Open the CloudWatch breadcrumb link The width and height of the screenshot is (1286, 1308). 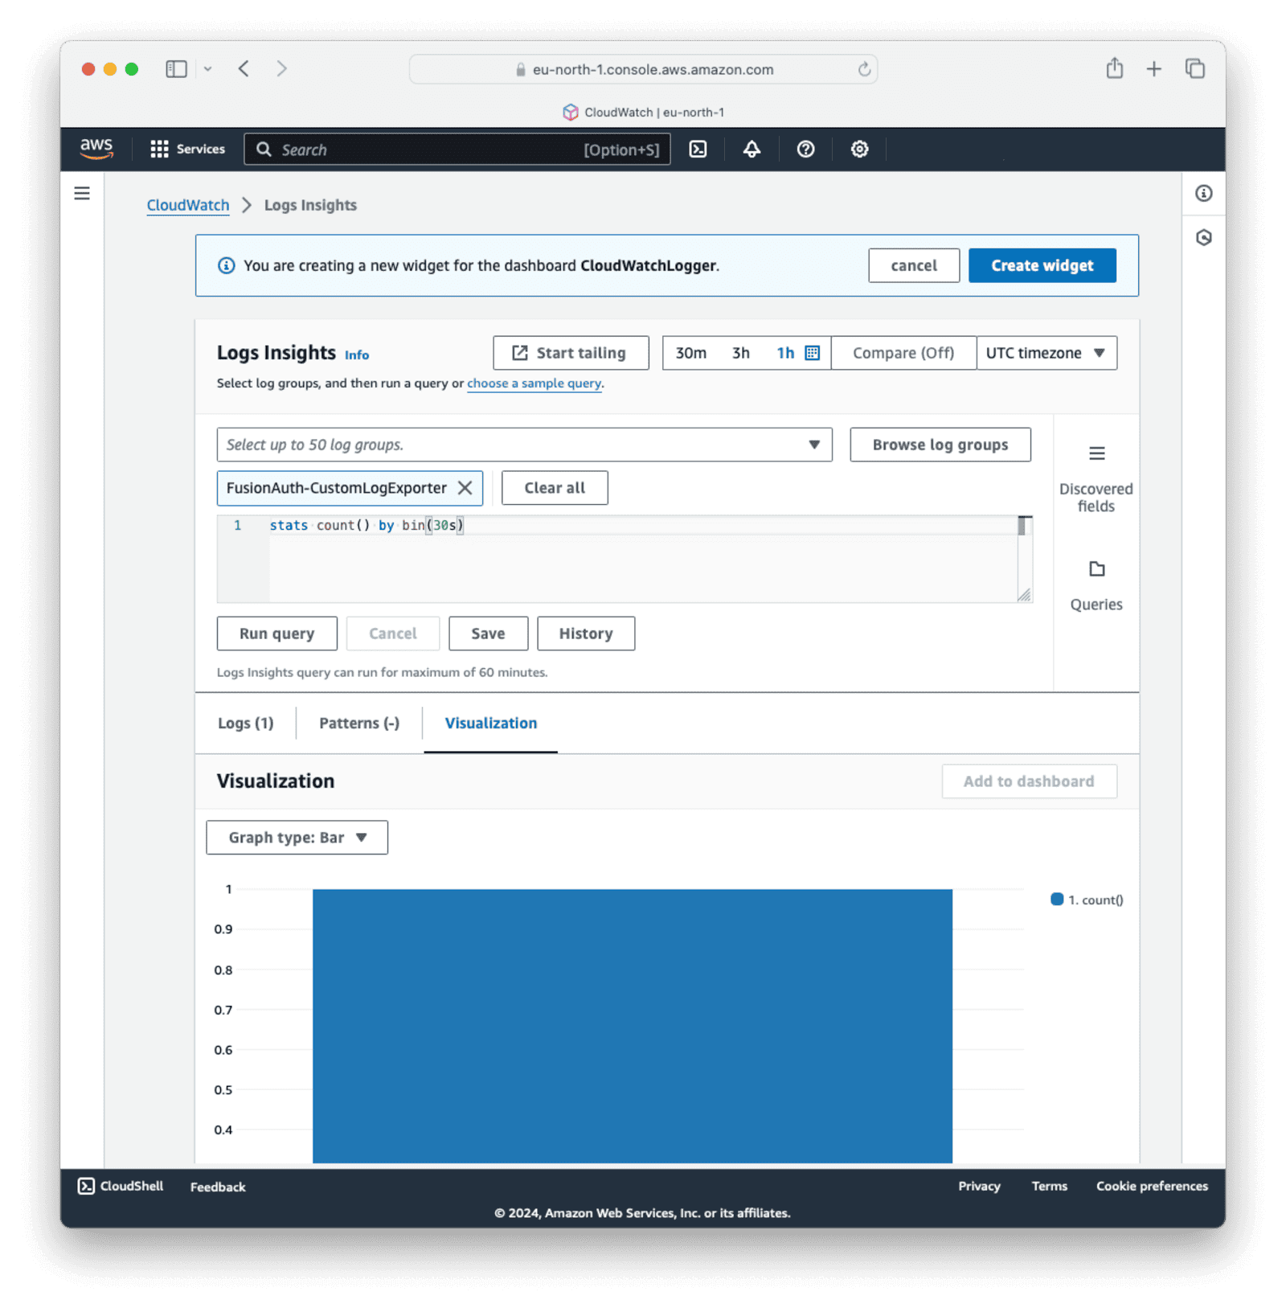(187, 205)
